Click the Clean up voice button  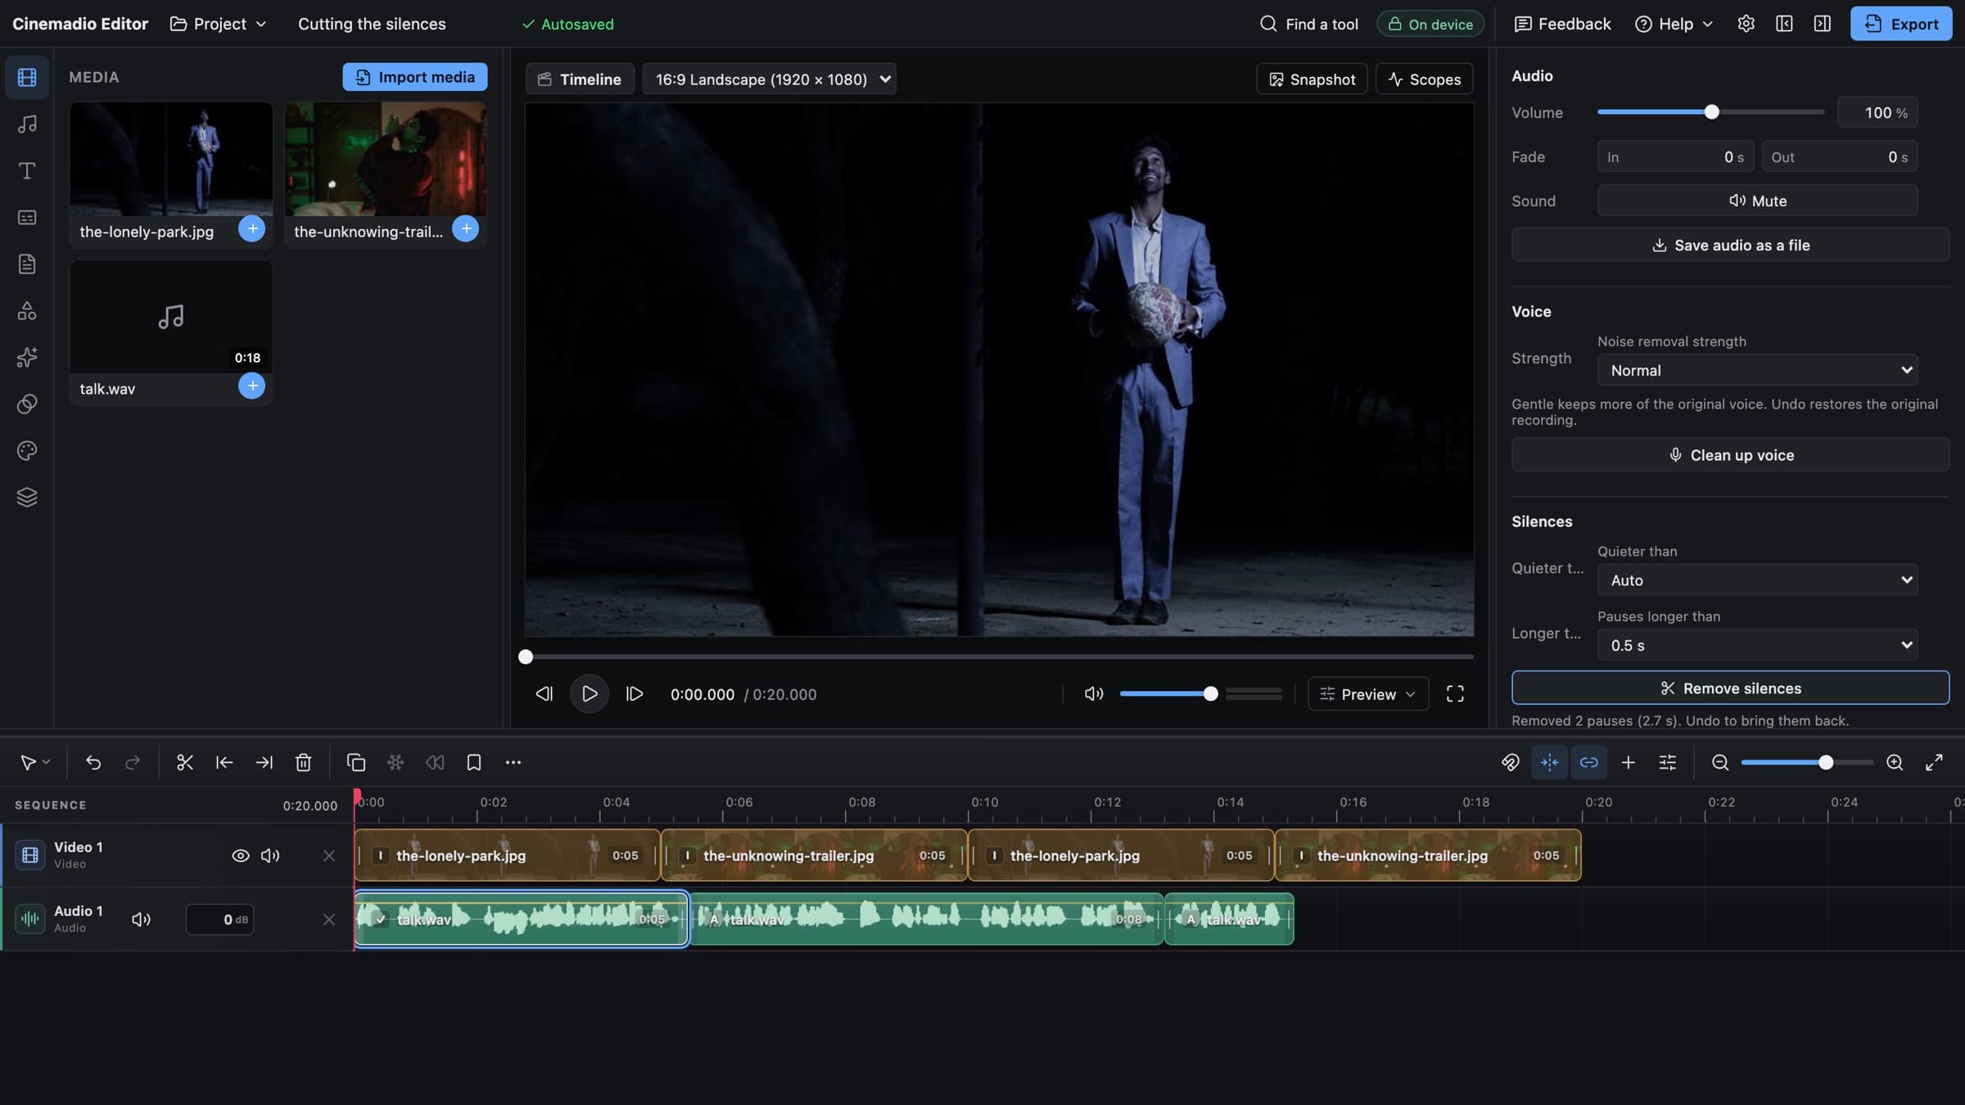[x=1730, y=455]
